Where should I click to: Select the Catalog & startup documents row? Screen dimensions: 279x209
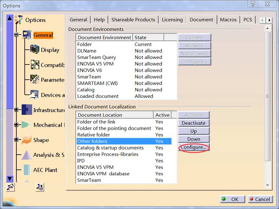[124, 148]
